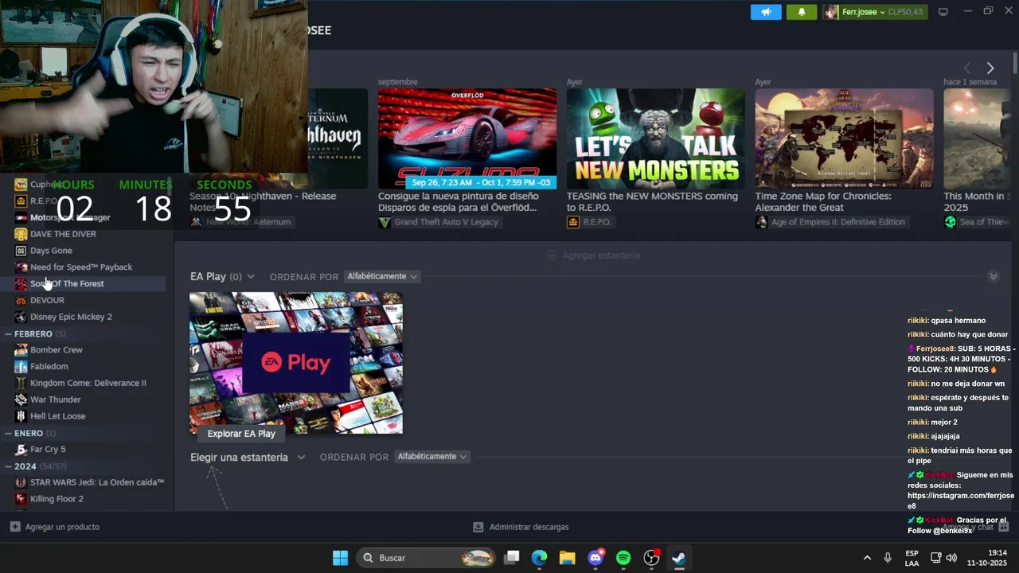Click the Hell Let Loose game icon
Viewport: 1019px width, 573px height.
pyautogui.click(x=21, y=416)
